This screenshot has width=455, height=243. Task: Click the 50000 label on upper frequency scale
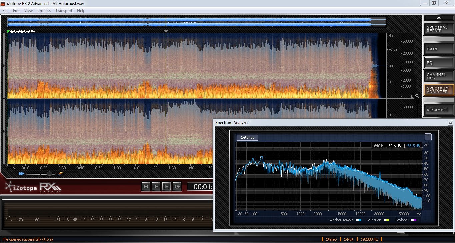coord(408,41)
